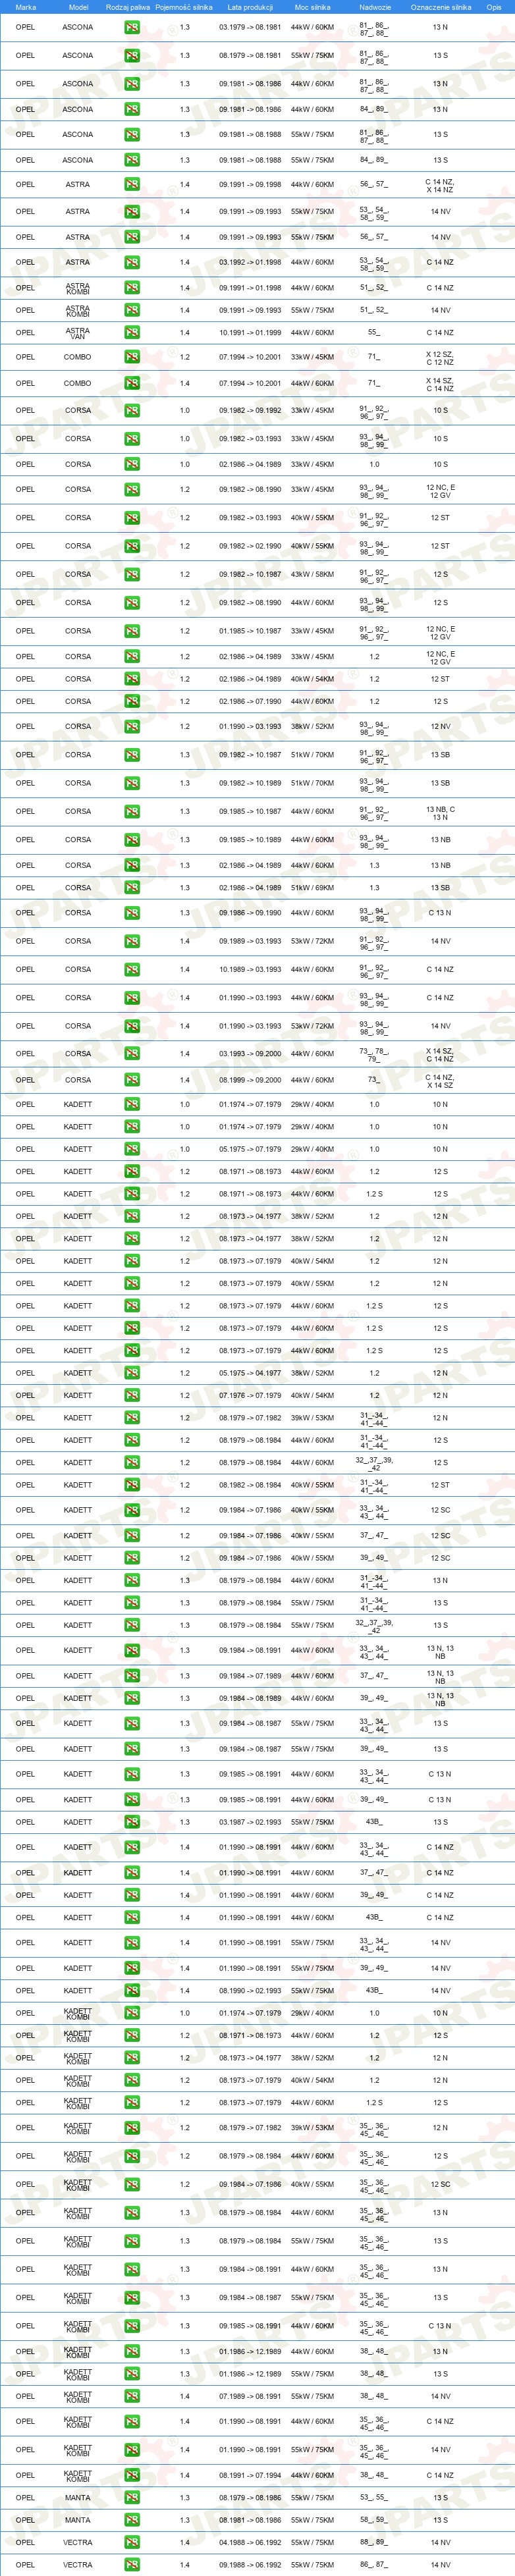Click fuel icon in CORSA 38kW / 52KM row
Viewport: 515px width, 2576px height.
132,726
